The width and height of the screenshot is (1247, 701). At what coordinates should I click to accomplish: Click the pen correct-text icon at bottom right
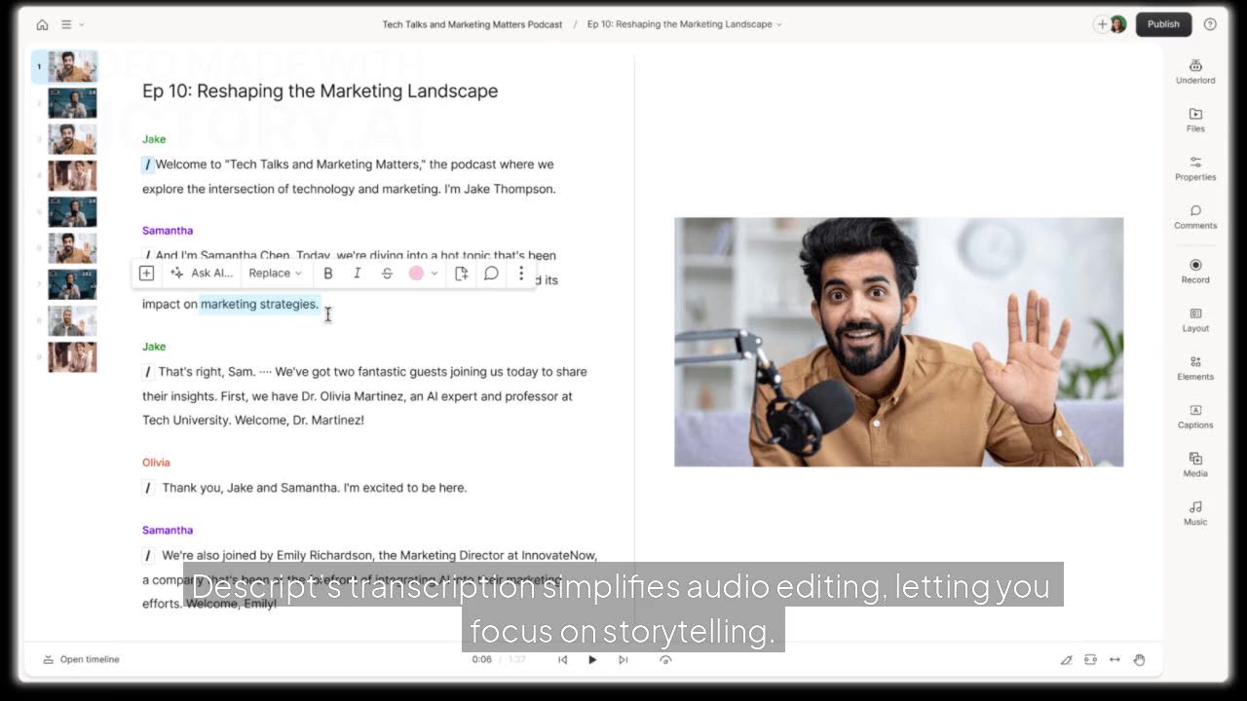point(1066,660)
